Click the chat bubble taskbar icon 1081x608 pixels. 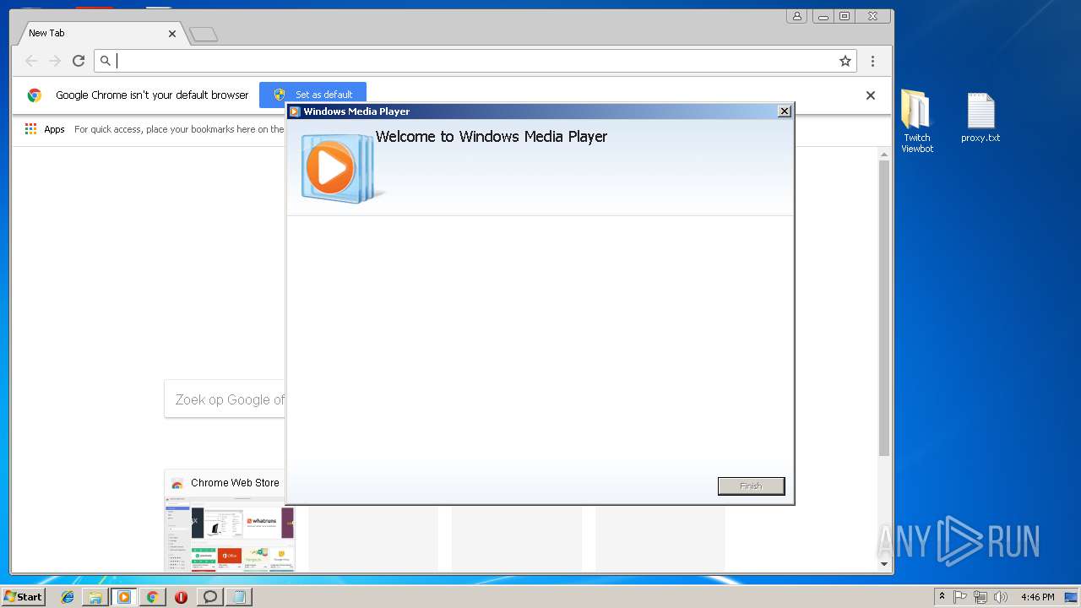click(x=210, y=597)
